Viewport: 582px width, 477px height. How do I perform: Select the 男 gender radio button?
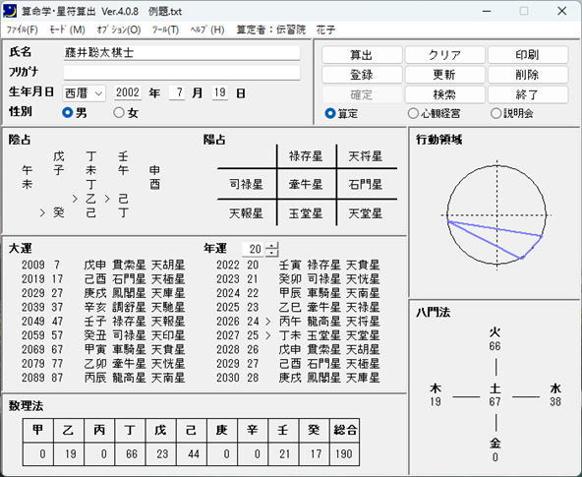point(68,112)
